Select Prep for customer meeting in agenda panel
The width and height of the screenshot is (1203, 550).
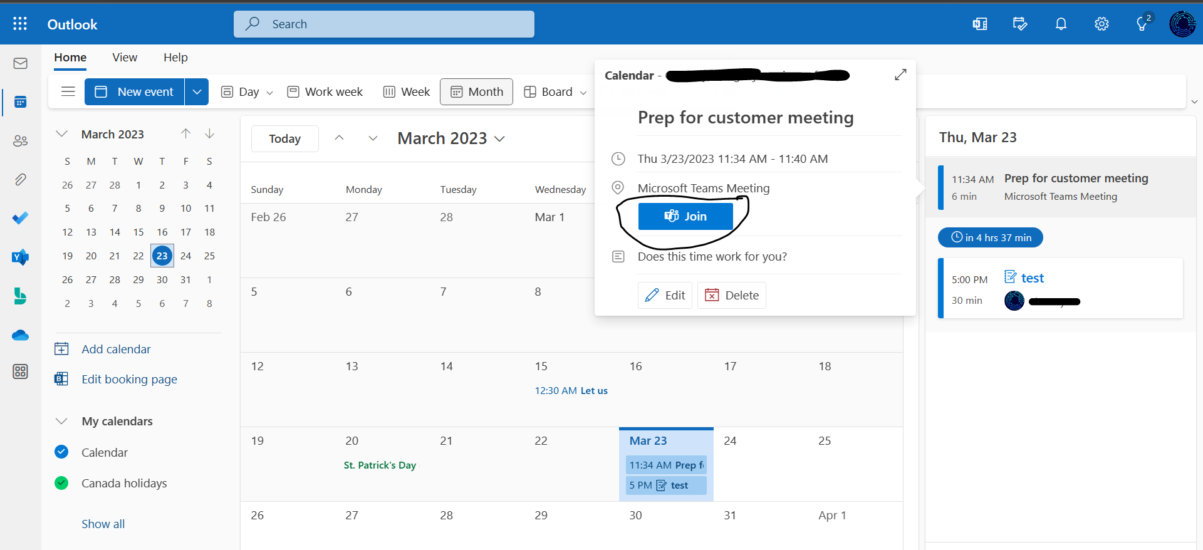[x=1060, y=187]
